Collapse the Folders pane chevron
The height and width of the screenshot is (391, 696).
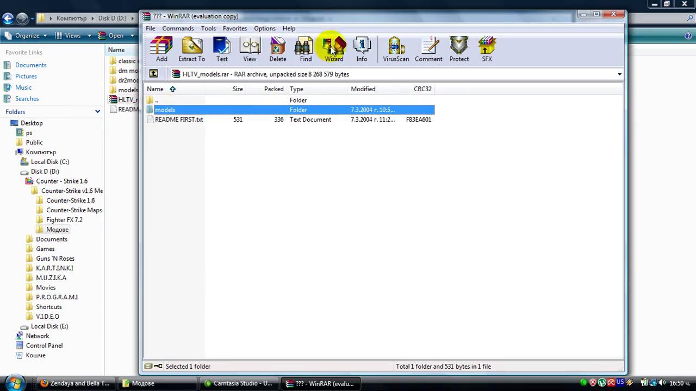[97, 111]
